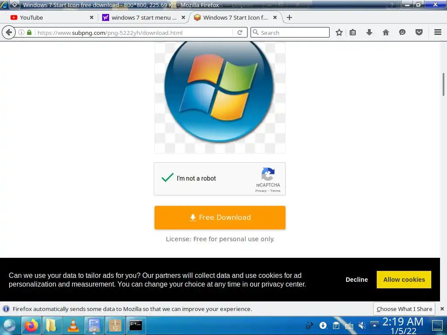447x335 pixels.
Task: Go back using the Firefox back arrow
Action: [9, 32]
